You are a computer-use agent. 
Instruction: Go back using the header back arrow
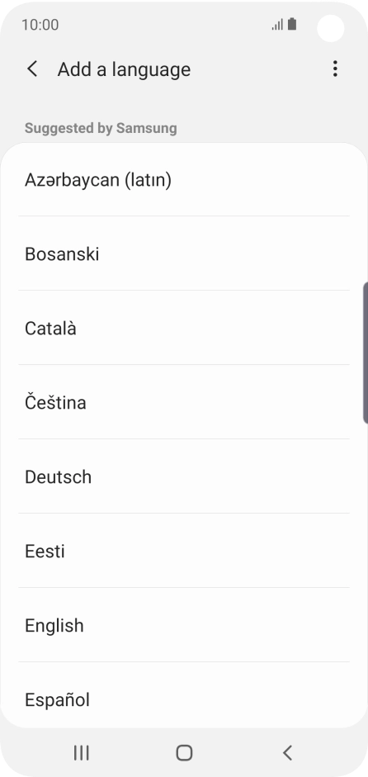click(32, 69)
